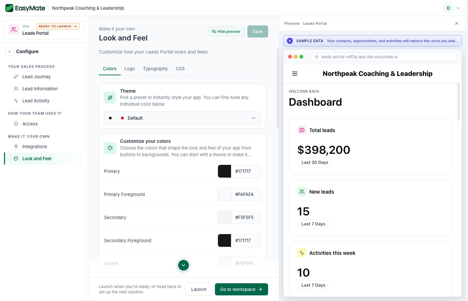Open Lead Journey settings
The height and width of the screenshot is (301, 468).
36,77
